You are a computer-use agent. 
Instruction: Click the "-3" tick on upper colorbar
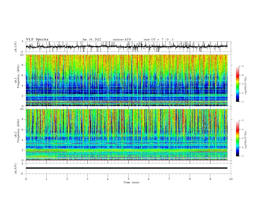tap(242, 66)
